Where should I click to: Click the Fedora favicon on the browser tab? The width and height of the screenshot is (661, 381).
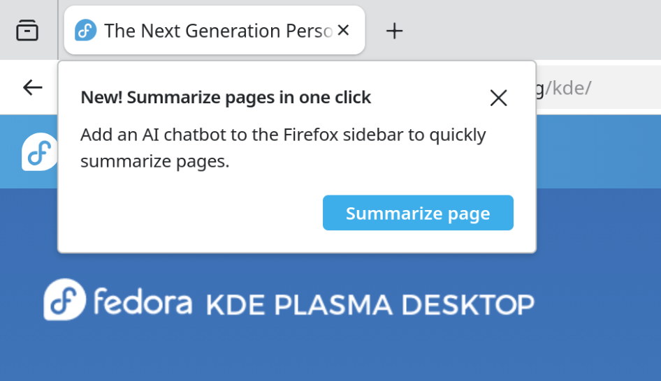coord(85,31)
